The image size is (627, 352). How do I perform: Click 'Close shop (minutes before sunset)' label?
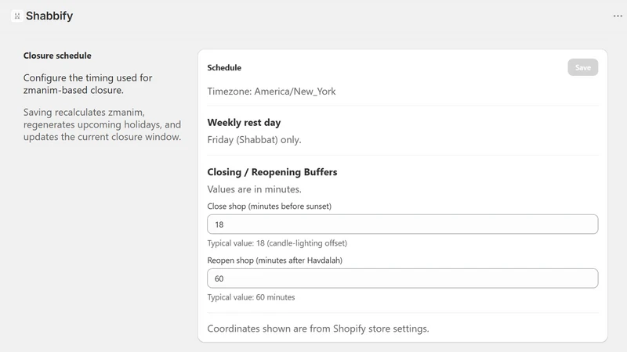pyautogui.click(x=269, y=207)
